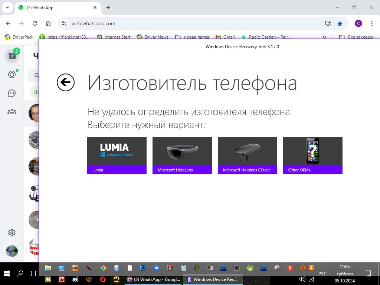Click install app icon in address bar
This screenshot has height=285, width=380.
click(x=328, y=23)
